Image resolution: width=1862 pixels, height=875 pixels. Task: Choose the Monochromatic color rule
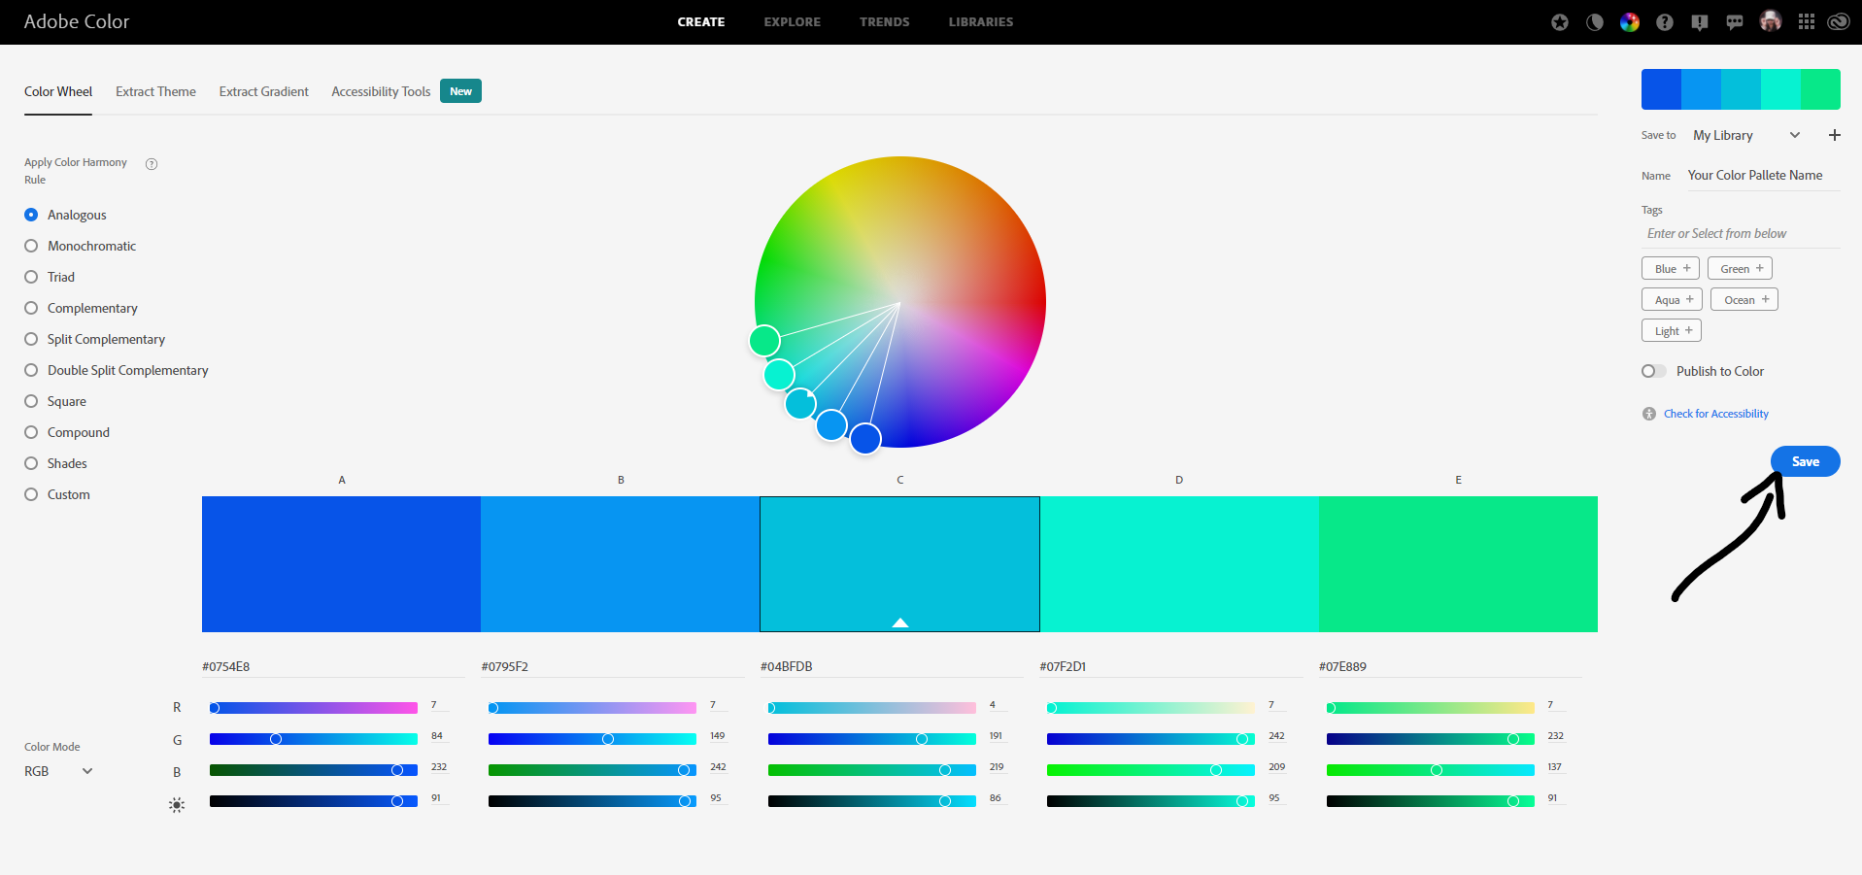pos(31,246)
